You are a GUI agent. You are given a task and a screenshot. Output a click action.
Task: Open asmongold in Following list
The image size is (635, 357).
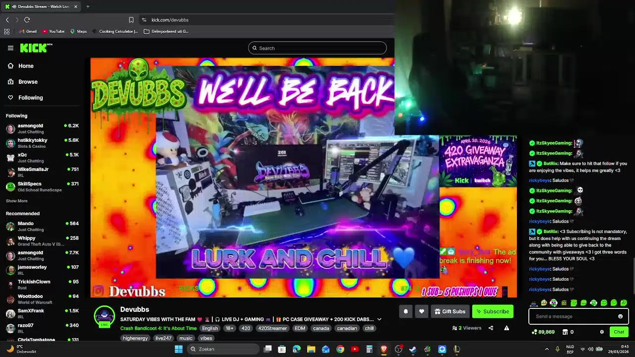[x=42, y=129]
